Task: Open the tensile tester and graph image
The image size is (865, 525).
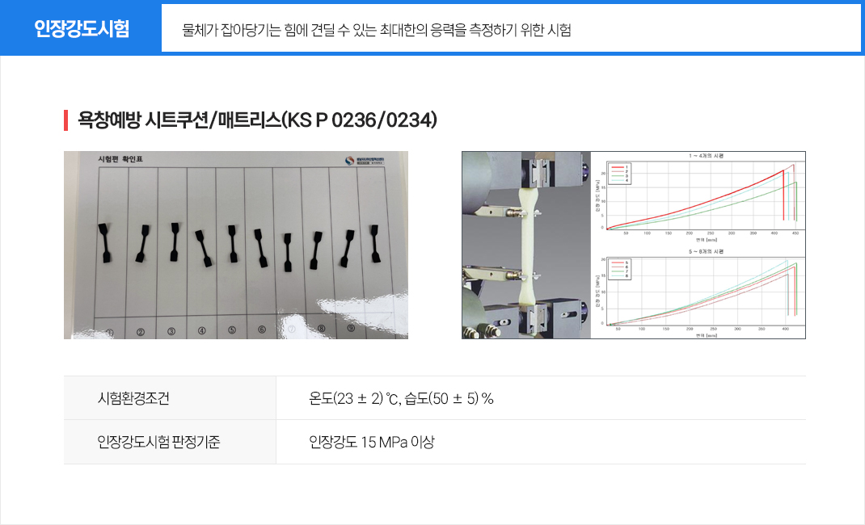Action: pyautogui.click(x=633, y=246)
